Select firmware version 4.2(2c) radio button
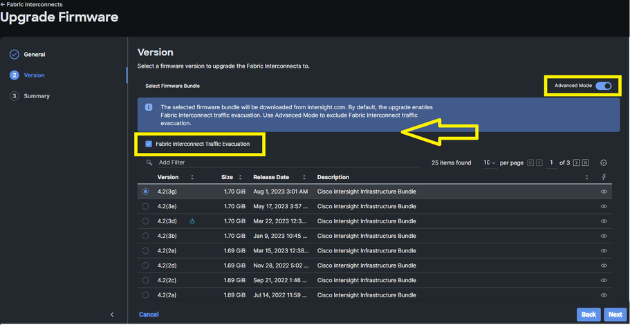The width and height of the screenshot is (630, 325). (x=145, y=280)
